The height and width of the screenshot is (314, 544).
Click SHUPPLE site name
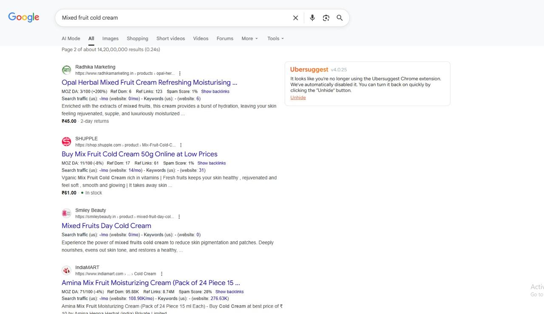click(x=86, y=139)
